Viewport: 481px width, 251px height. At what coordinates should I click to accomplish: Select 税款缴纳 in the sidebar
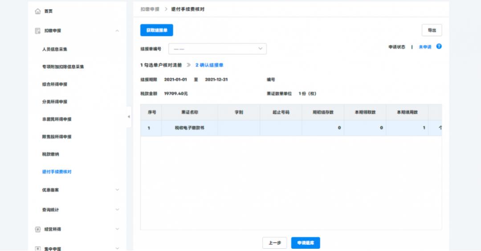(x=50, y=154)
